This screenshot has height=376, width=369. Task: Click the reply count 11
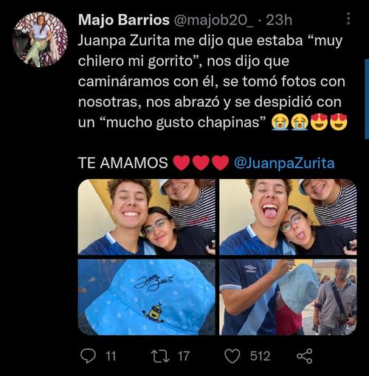coord(111,356)
